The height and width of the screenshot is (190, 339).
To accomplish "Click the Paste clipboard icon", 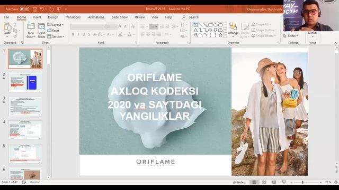I will coord(7,27).
